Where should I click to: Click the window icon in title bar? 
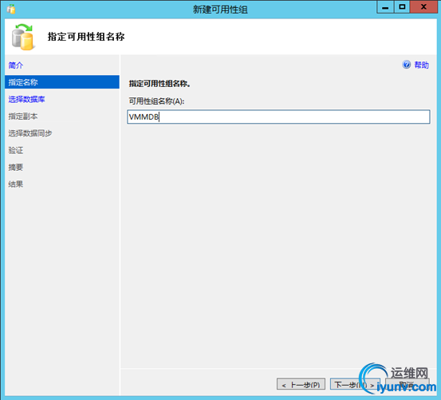tap(11, 9)
